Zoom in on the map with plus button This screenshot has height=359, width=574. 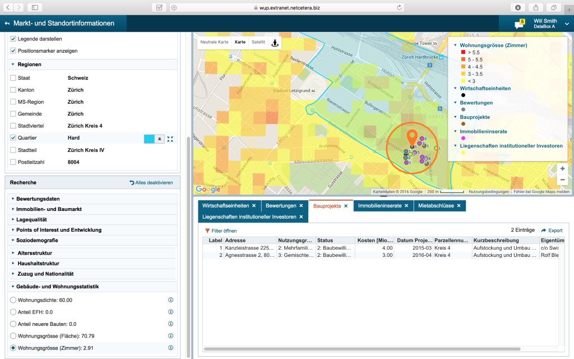tap(562, 169)
